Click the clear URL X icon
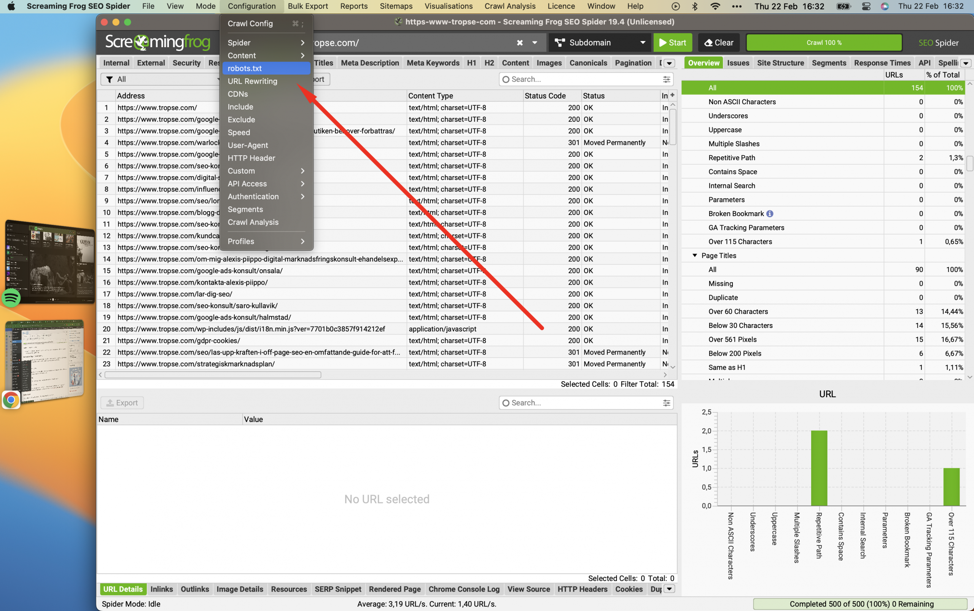 [520, 43]
